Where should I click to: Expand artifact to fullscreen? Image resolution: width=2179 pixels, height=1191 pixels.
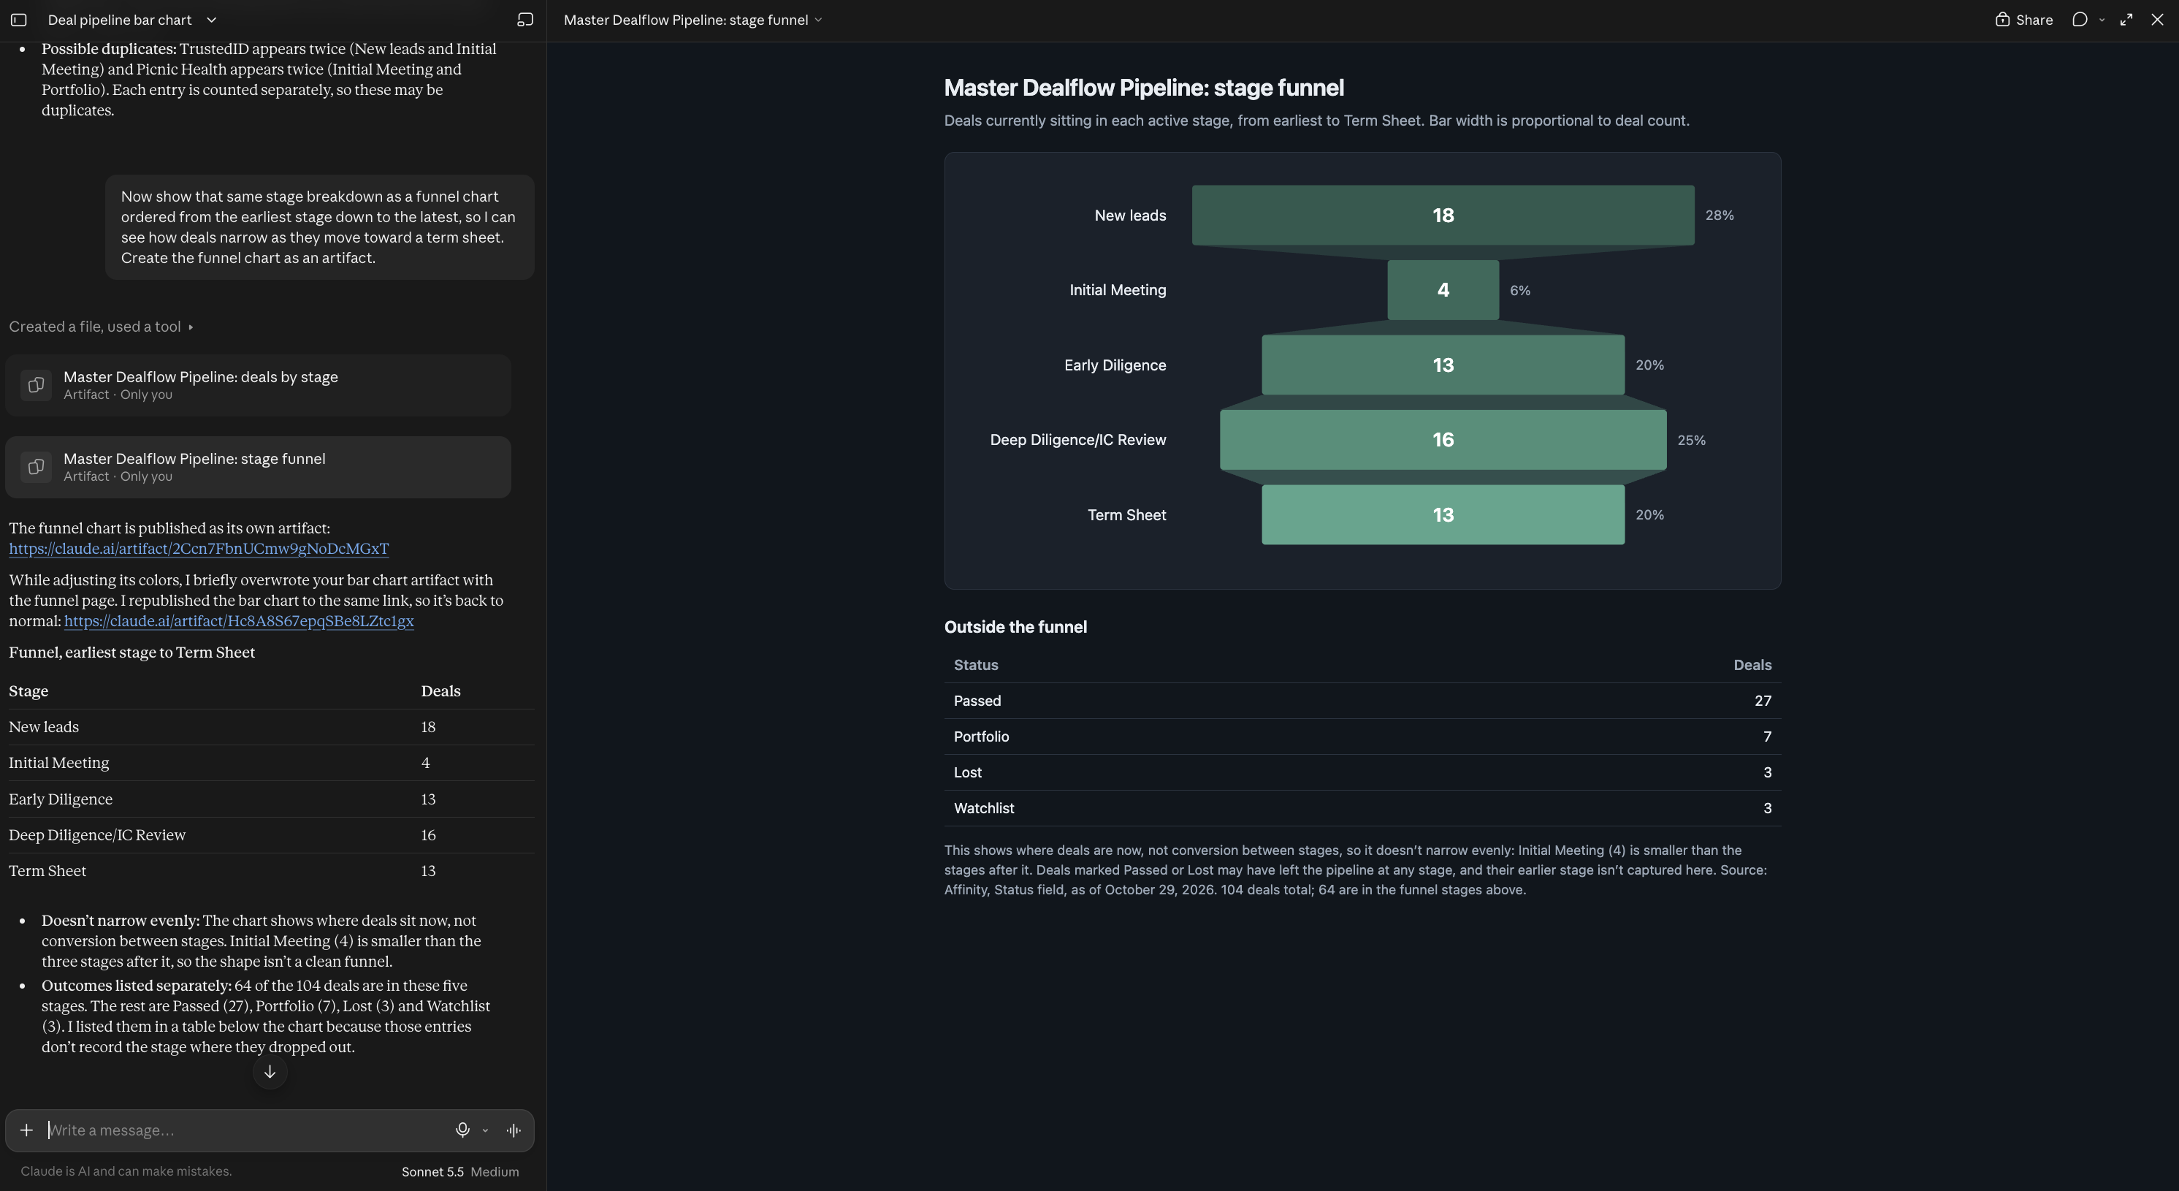click(x=2126, y=20)
